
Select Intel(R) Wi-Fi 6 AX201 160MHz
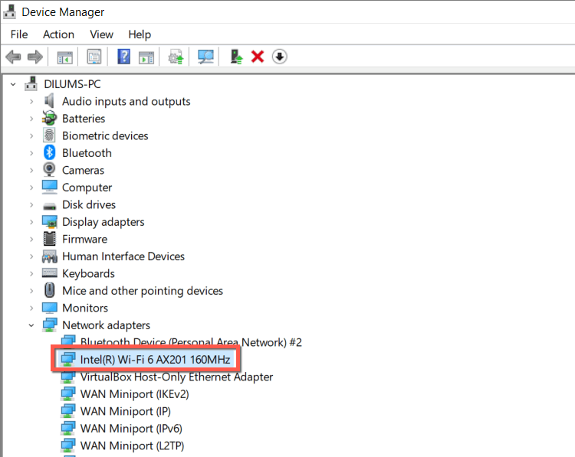click(155, 359)
